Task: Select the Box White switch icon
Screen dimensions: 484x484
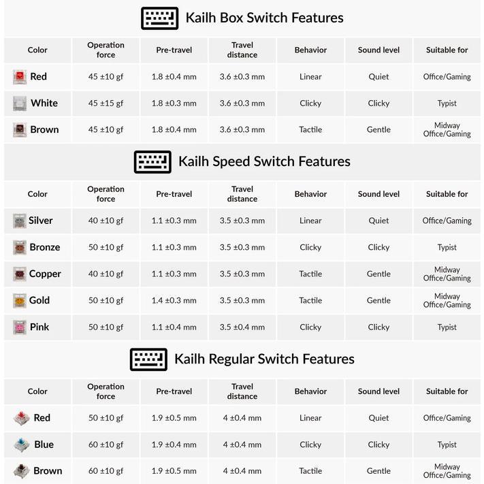Action: [19, 103]
